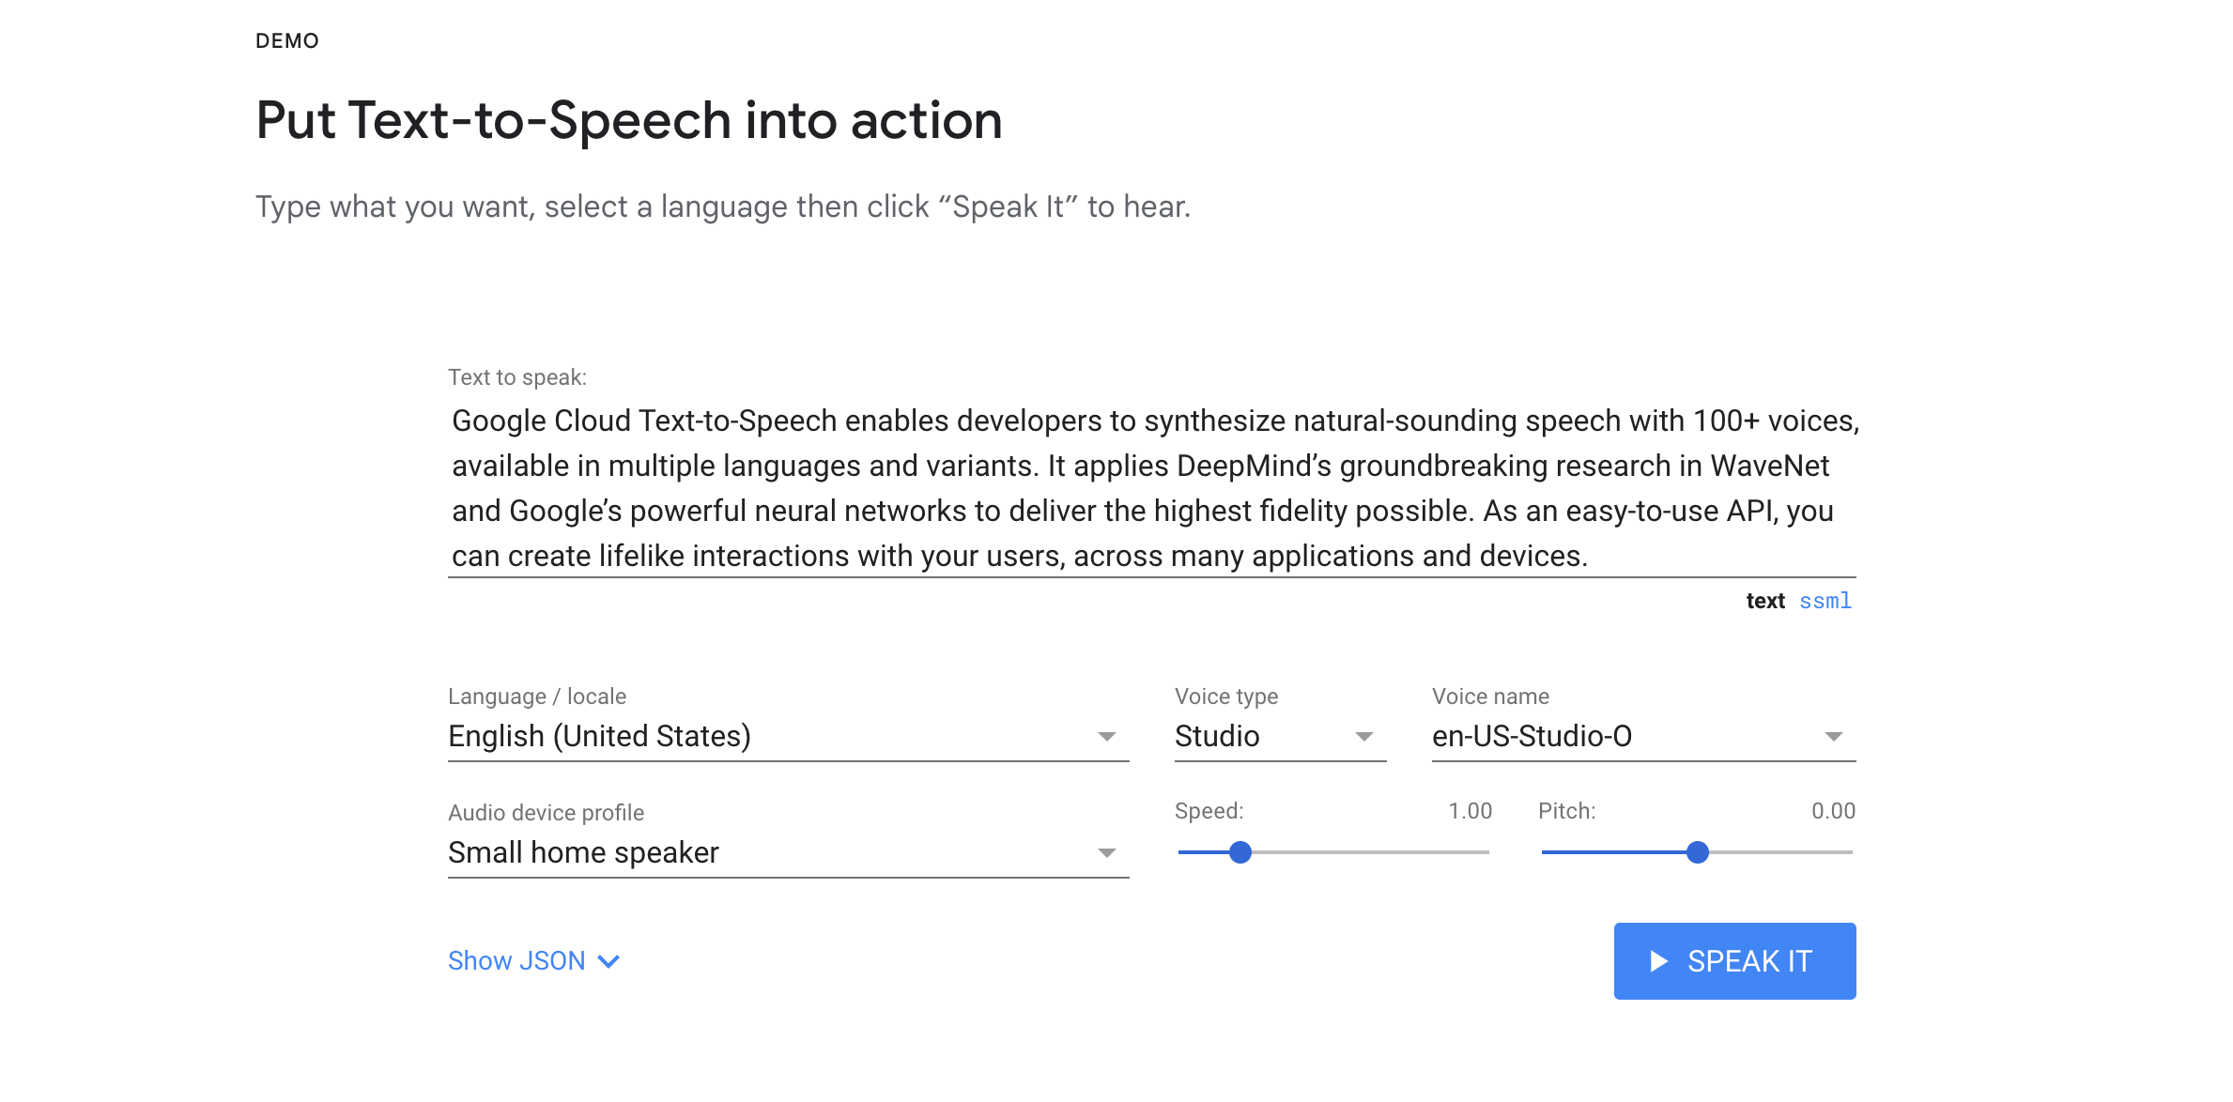This screenshot has height=1102, width=2233.
Task: Click the Speed slider handle
Action: 1240,852
